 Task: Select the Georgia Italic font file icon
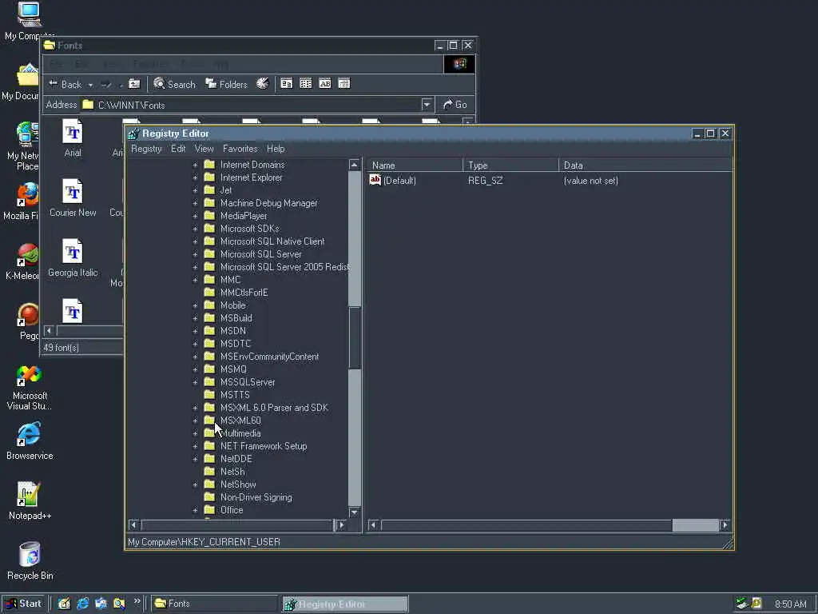(73, 251)
